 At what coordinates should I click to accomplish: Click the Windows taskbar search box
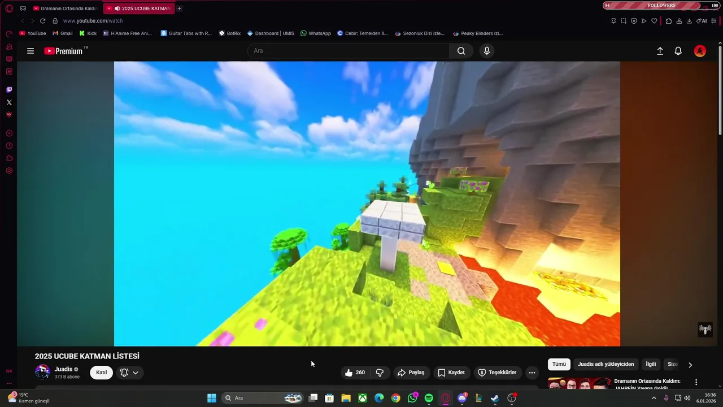coord(263,398)
